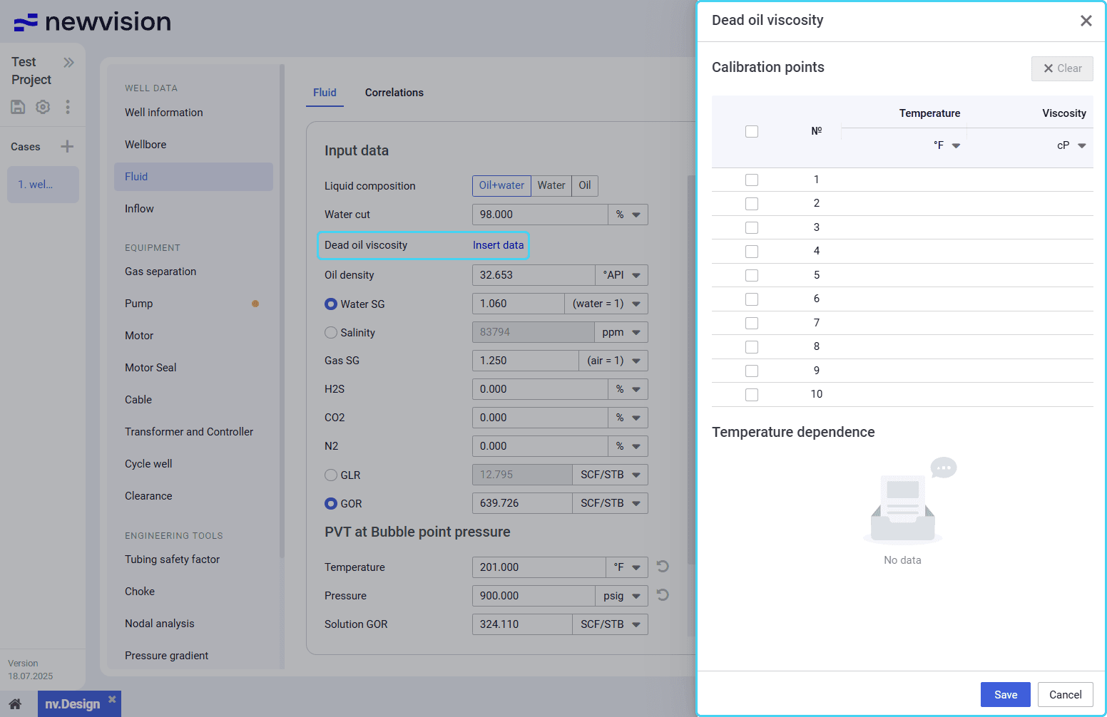1107x717 pixels.
Task: Open the Viscosity cP unit dropdown
Action: 1072,145
